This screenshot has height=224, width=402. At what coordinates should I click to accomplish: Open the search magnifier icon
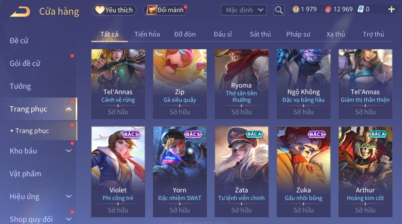[x=279, y=10]
